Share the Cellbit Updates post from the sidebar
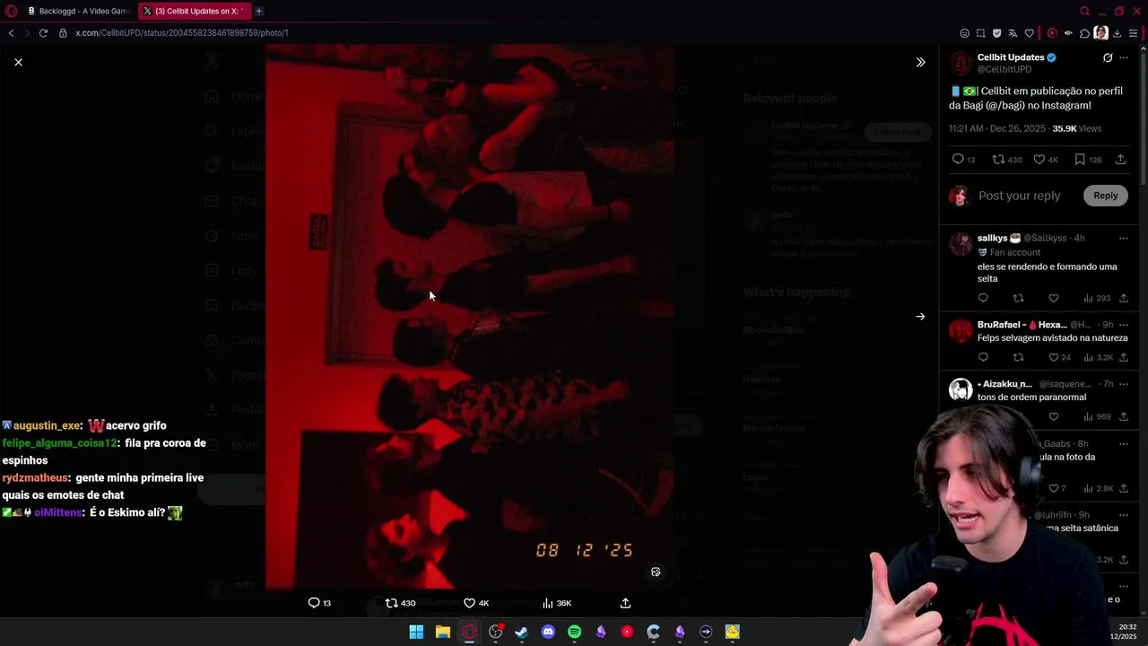The width and height of the screenshot is (1148, 646). [x=1120, y=159]
